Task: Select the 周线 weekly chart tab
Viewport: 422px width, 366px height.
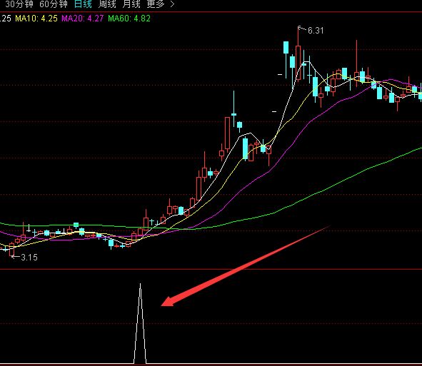Action: pos(107,4)
